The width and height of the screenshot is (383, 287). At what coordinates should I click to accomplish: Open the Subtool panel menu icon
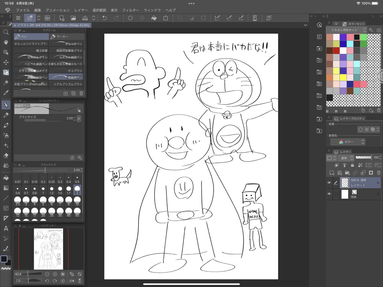[x=15, y=30]
